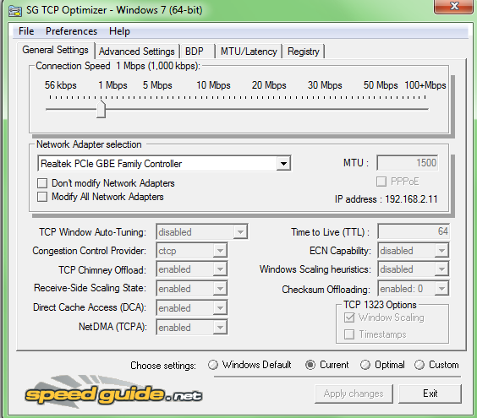Expand Congestion Control Provider dropdown
The width and height of the screenshot is (477, 418).
220,251
